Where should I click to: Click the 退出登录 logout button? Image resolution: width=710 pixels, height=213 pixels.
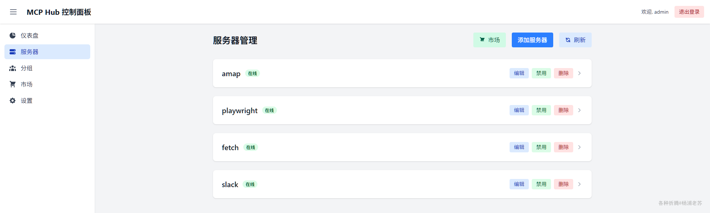[x=689, y=12]
